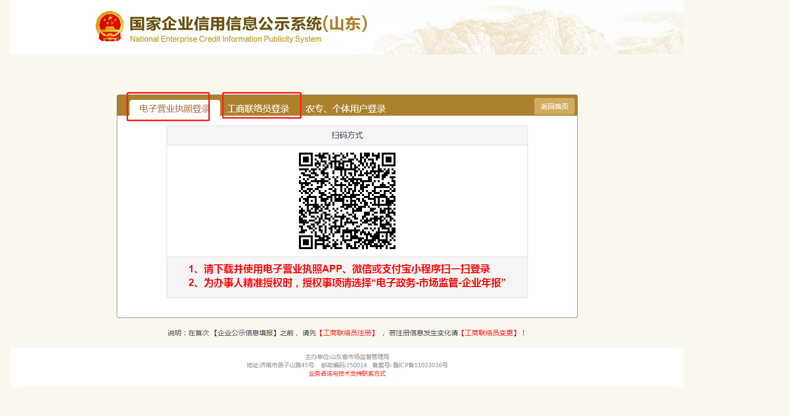Click instruction line 2 about 办事人精准授权
This screenshot has width=790, height=416.
(347, 283)
